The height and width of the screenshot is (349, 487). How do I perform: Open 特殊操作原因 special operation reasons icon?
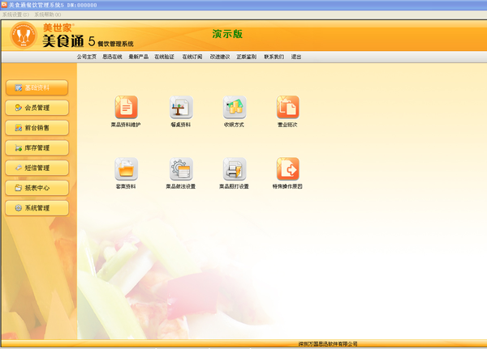click(288, 169)
